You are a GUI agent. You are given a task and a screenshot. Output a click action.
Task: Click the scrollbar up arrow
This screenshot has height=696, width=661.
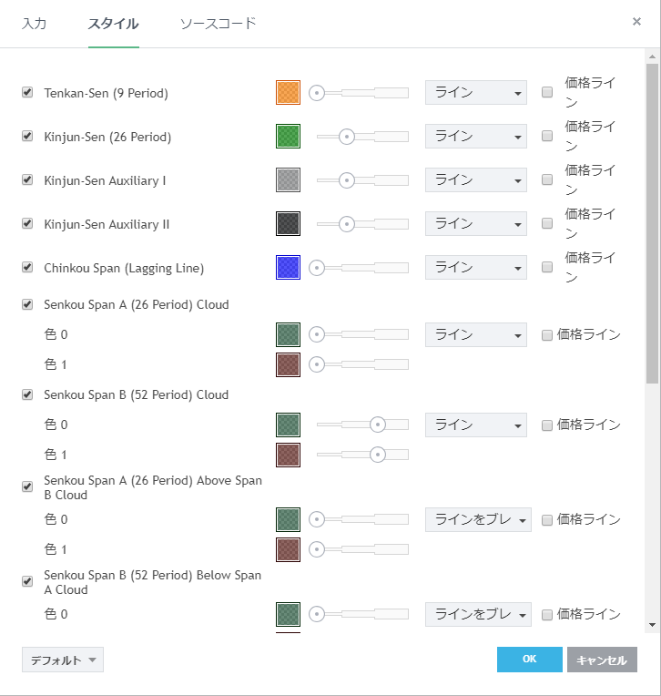click(x=651, y=56)
